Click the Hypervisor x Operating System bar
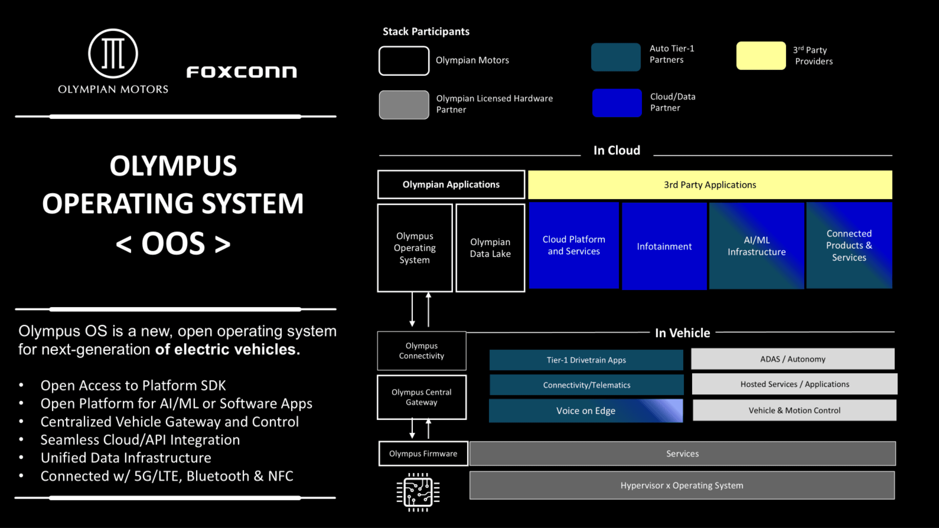The image size is (939, 528). pyautogui.click(x=682, y=485)
